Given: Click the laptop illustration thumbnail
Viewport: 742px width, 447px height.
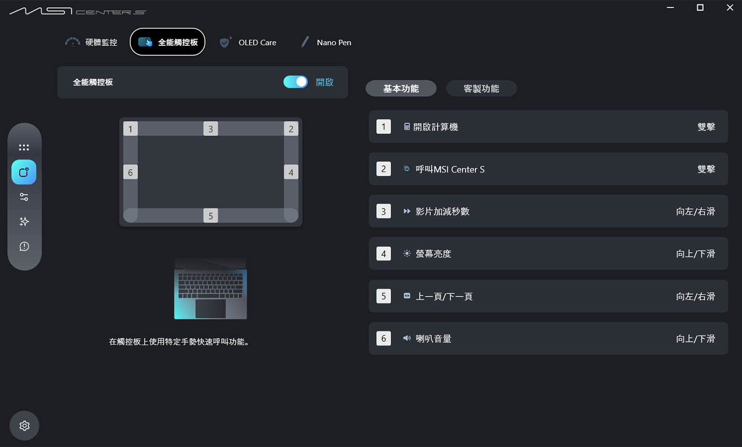Looking at the screenshot, I should 210,288.
